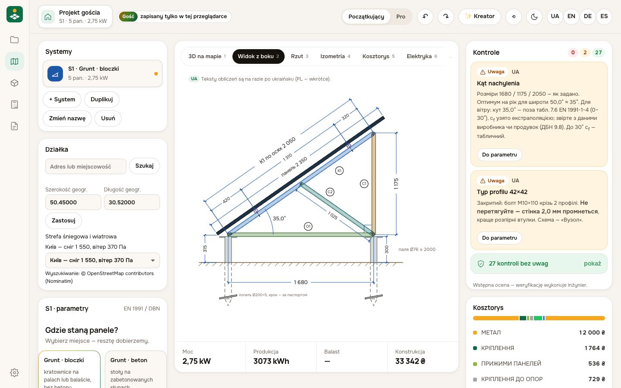Open the document report sidebar icon

pos(14,126)
